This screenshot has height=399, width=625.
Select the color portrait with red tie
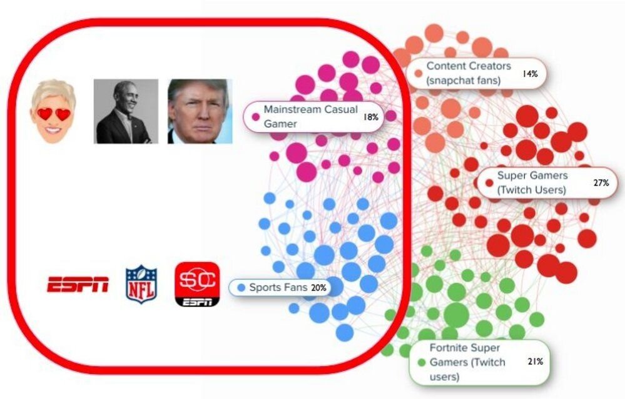[200, 111]
